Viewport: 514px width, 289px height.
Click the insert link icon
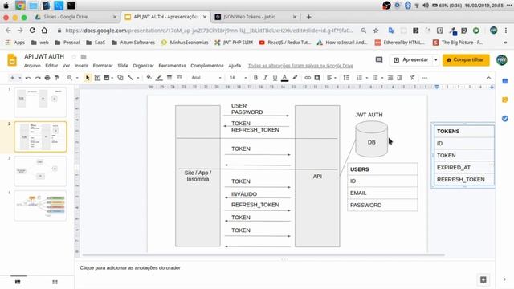pyautogui.click(x=307, y=78)
